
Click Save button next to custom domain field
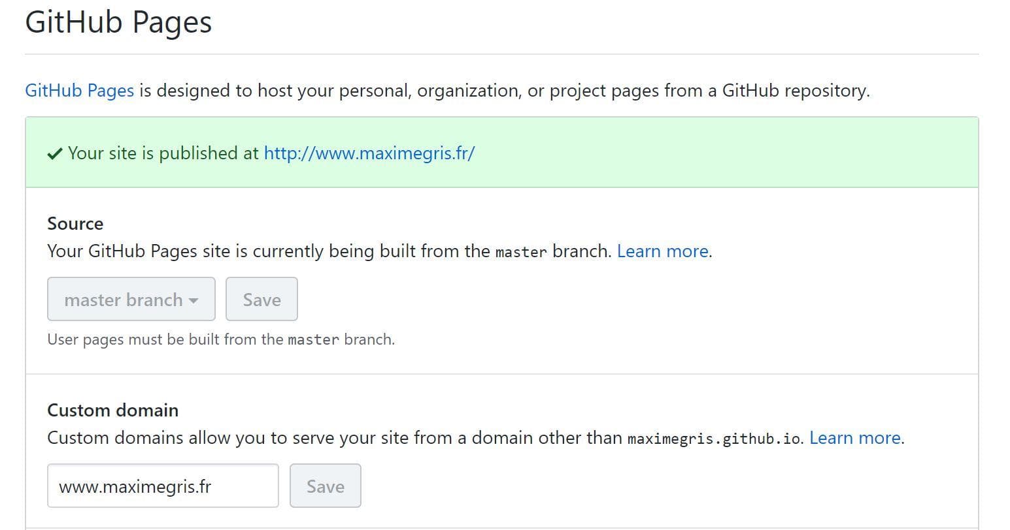pyautogui.click(x=326, y=486)
